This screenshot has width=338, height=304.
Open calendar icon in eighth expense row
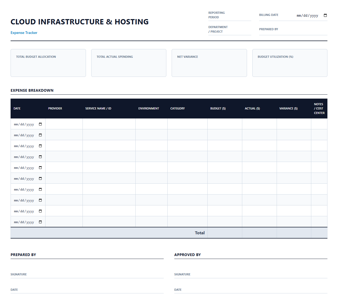click(x=40, y=200)
